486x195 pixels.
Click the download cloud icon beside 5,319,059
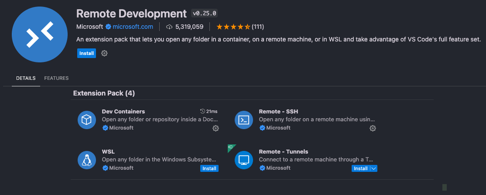click(169, 27)
